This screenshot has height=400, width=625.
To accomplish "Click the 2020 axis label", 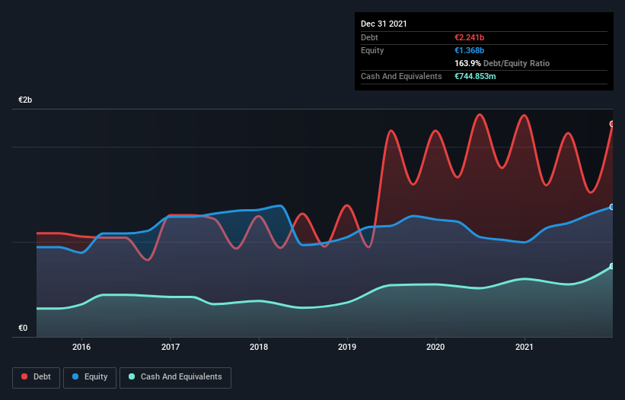I will pyautogui.click(x=435, y=347).
